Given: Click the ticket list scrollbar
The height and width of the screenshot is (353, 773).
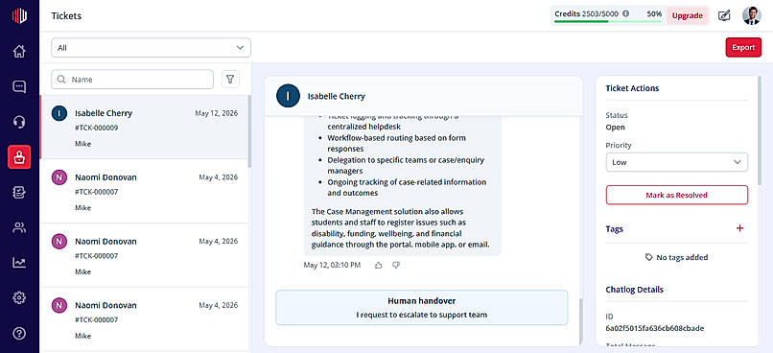Looking at the screenshot, I should [249, 130].
